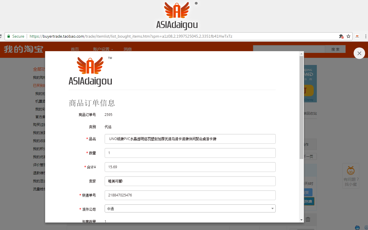
Task: Click the popup's vertical scrollbar thumb
Action: coord(301,108)
